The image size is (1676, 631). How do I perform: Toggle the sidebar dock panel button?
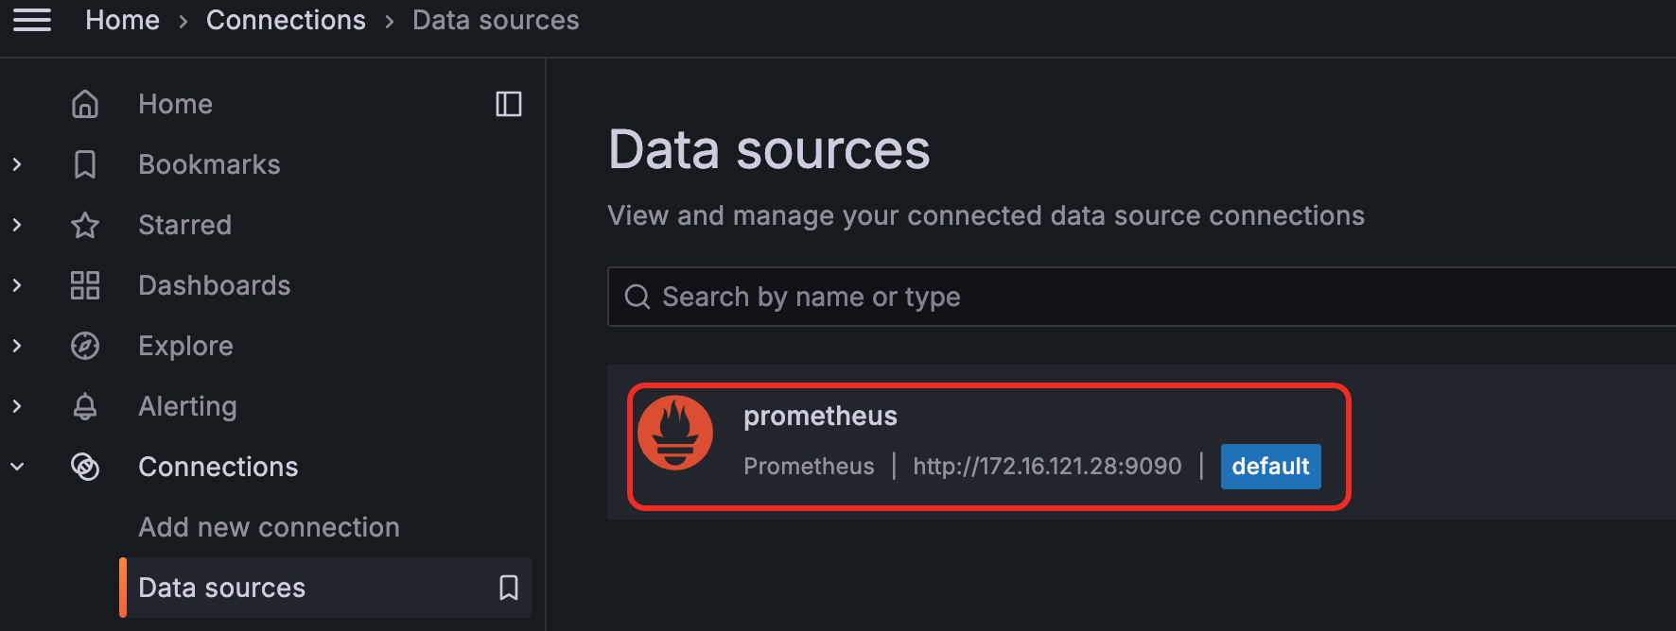tap(509, 104)
